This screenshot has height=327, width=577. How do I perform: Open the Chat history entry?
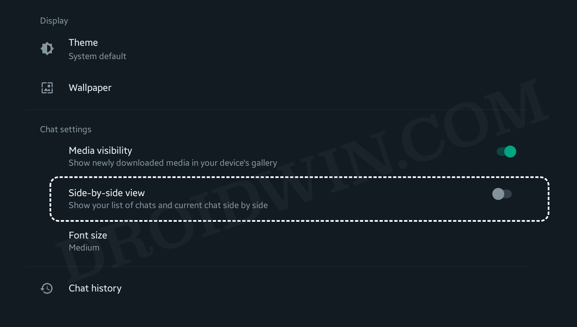[95, 288]
